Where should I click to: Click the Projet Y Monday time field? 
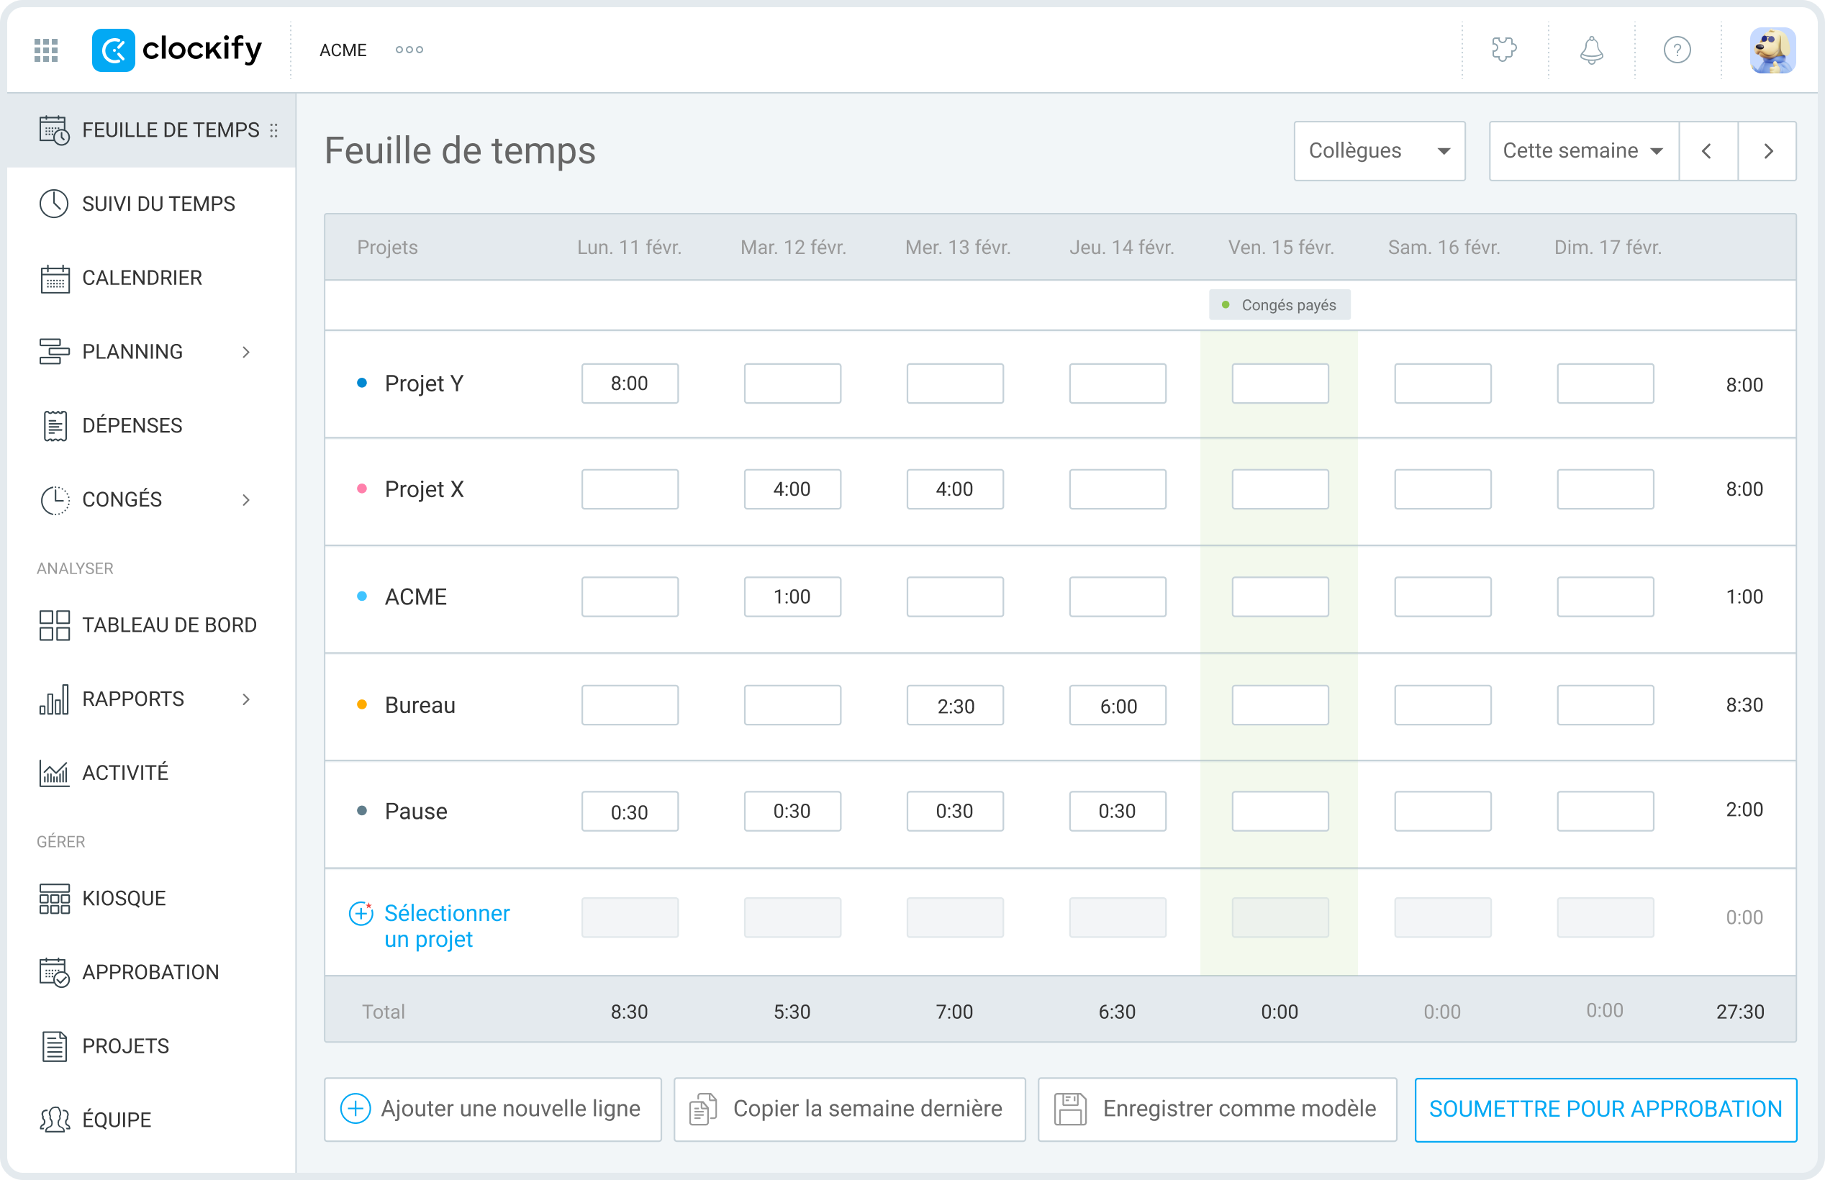coord(629,383)
